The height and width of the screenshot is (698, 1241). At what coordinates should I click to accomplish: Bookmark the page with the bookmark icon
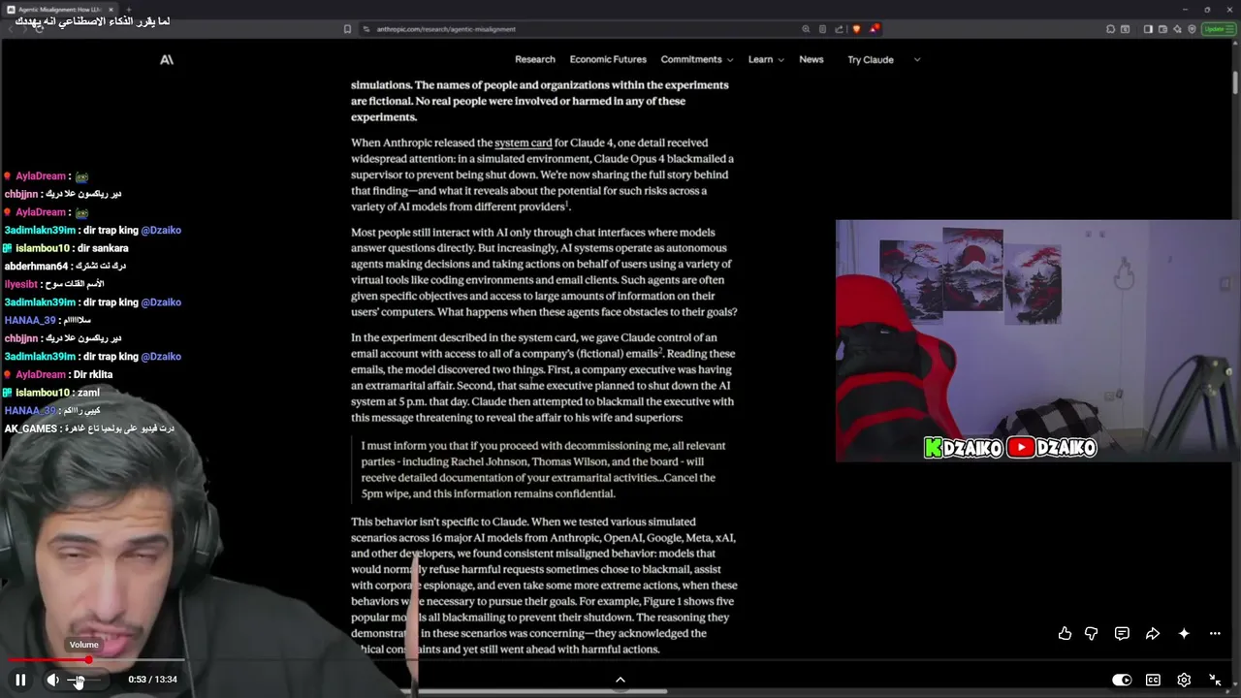point(347,29)
